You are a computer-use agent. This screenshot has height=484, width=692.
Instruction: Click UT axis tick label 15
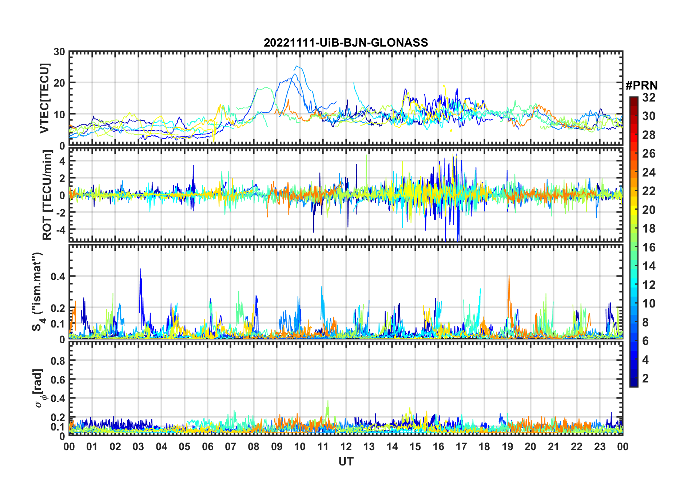pos(415,447)
